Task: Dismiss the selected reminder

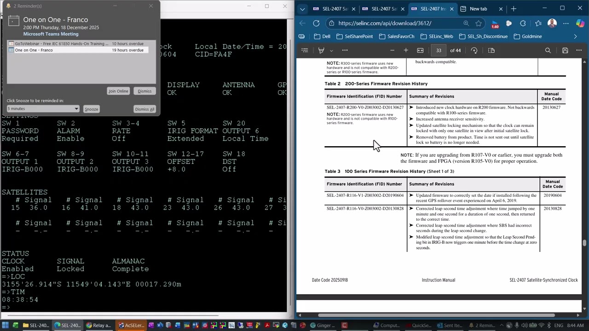Action: coord(144,91)
